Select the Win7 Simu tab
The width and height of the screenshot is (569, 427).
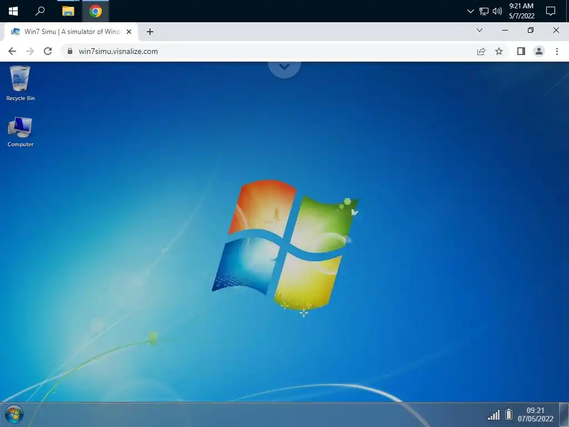tap(71, 32)
